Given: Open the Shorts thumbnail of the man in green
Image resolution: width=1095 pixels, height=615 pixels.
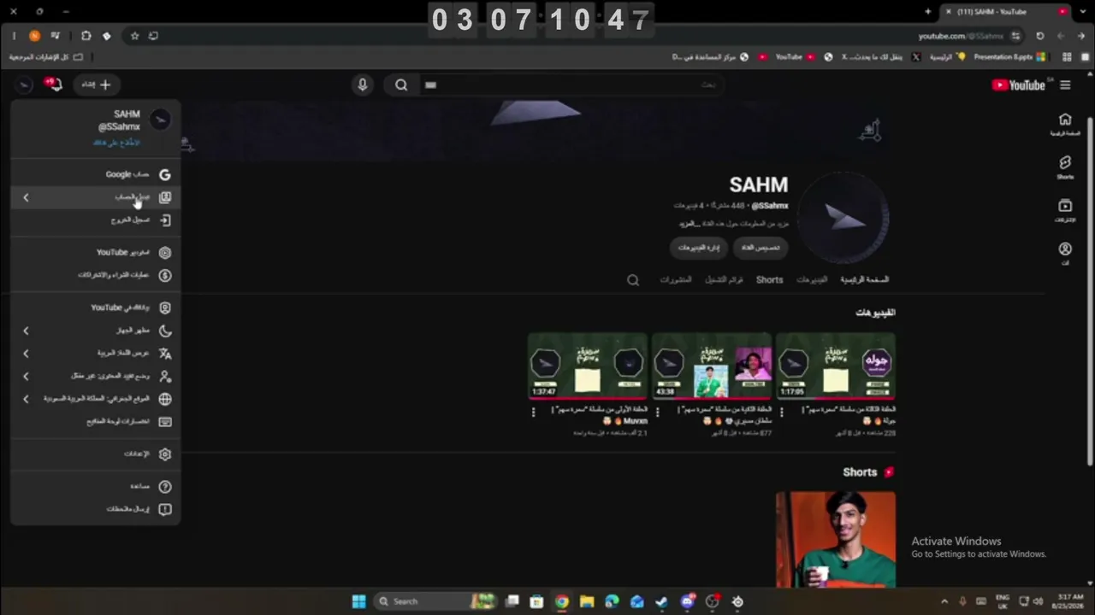Looking at the screenshot, I should point(836,538).
